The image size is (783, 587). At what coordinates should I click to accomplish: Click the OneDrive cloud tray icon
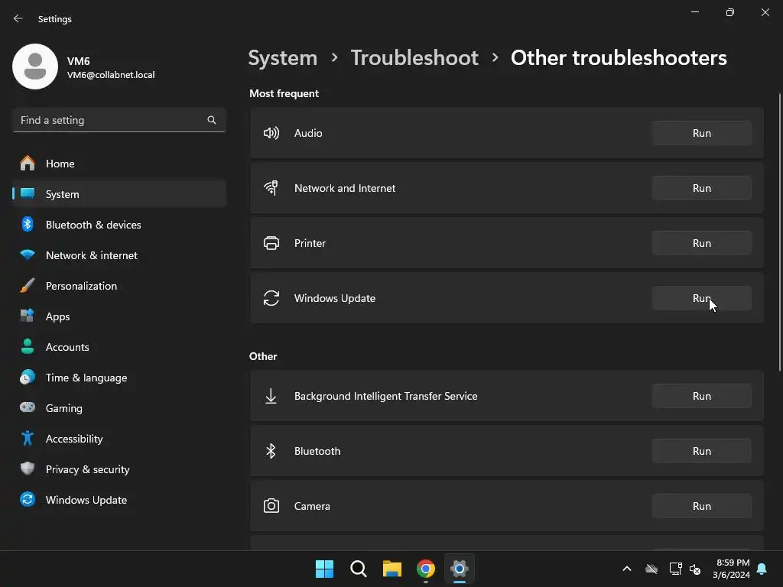651,569
